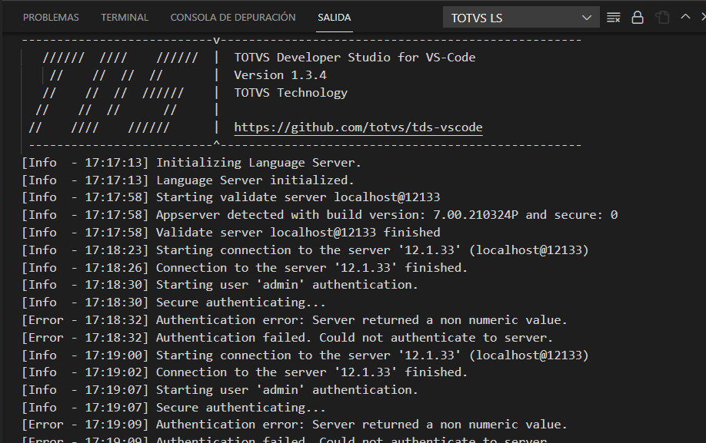706x443 pixels.
Task: Click the 'Language Server initialized.' log line
Action: pos(188,180)
